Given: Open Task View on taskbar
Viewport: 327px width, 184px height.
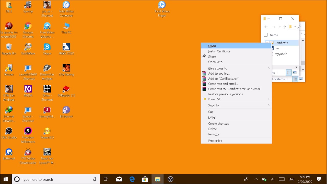Looking at the screenshot, I should coord(106,179).
